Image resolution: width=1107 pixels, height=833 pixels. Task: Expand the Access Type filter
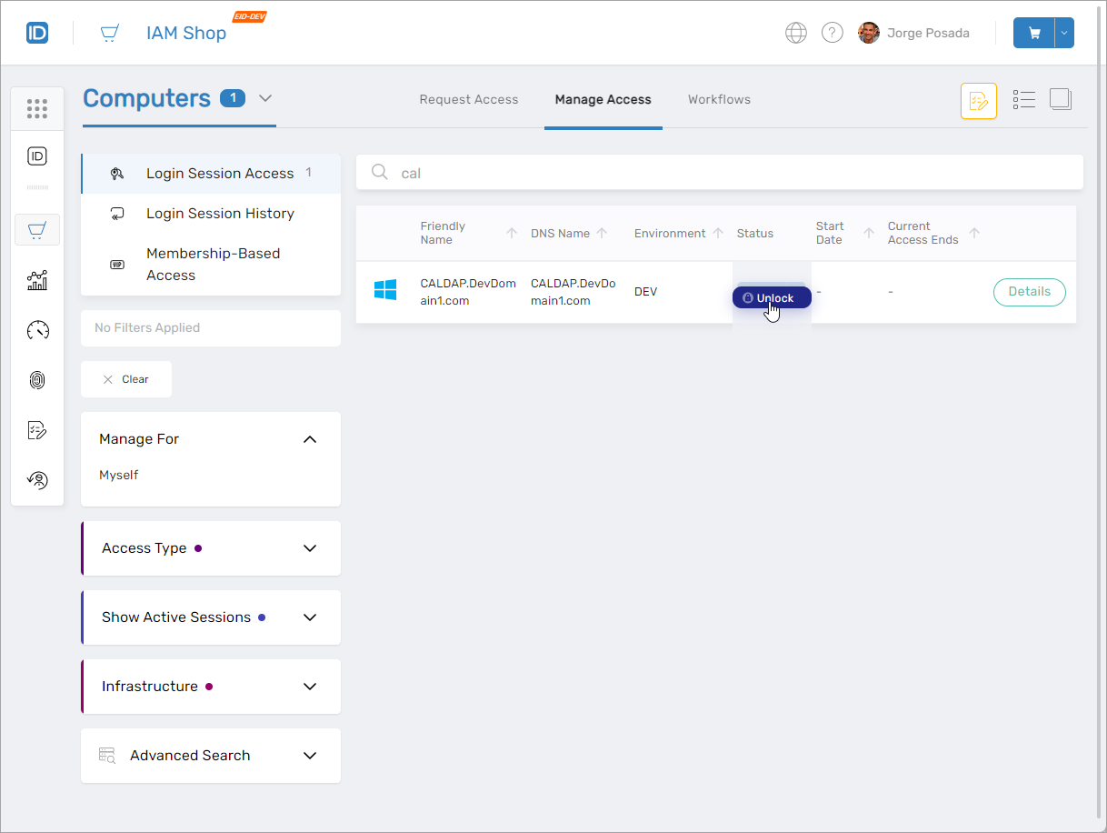click(309, 548)
